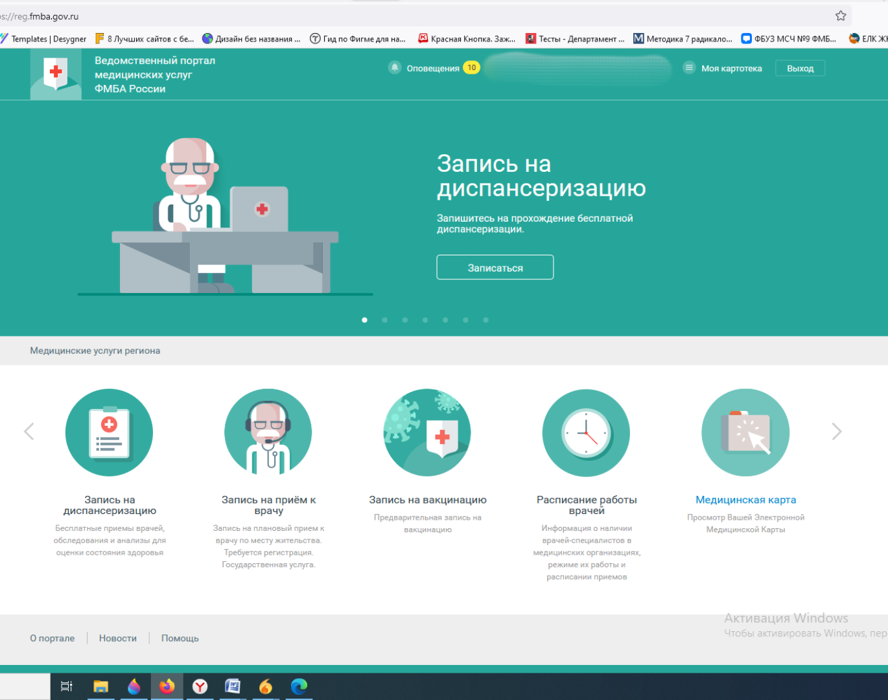Open the notifications bell icon
Image resolution: width=888 pixels, height=700 pixels.
(395, 67)
